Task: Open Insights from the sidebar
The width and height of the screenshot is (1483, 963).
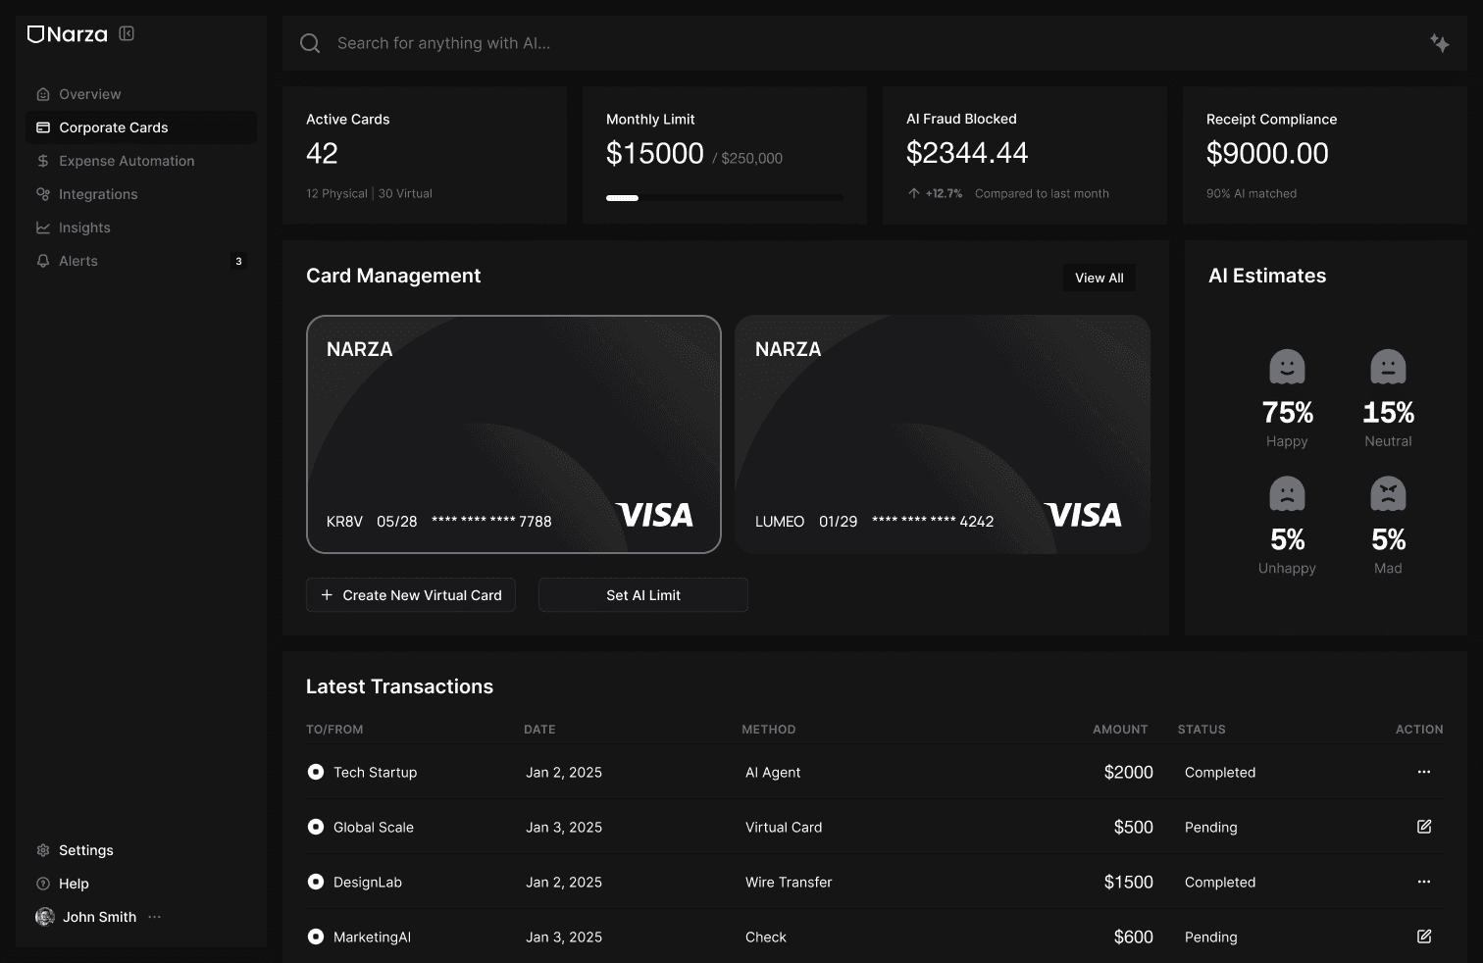Action: pyautogui.click(x=84, y=227)
